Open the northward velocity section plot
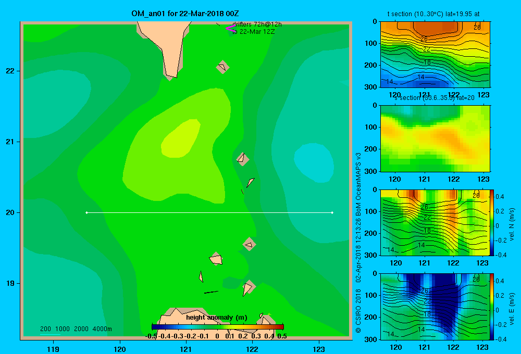Screen dimensions: 521x354 tap(435, 222)
